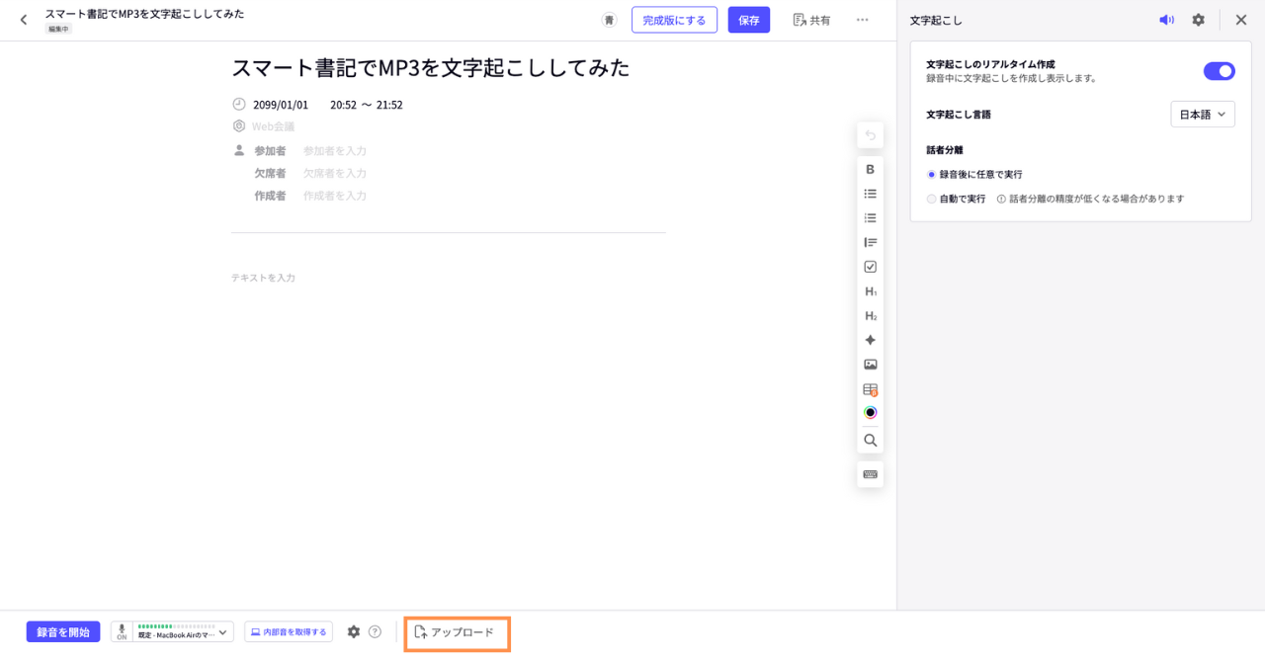Screen dimensions: 1265x662
Task: Apply Heading 1 style
Action: (870, 291)
